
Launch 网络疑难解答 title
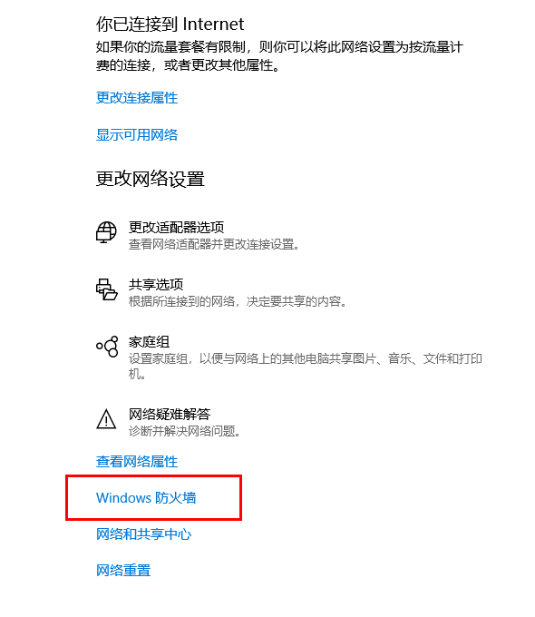coord(170,414)
